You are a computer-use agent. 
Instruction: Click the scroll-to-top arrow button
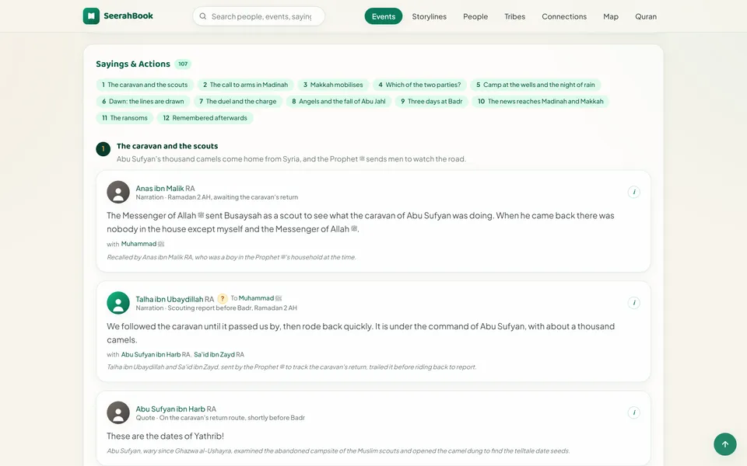tap(725, 444)
